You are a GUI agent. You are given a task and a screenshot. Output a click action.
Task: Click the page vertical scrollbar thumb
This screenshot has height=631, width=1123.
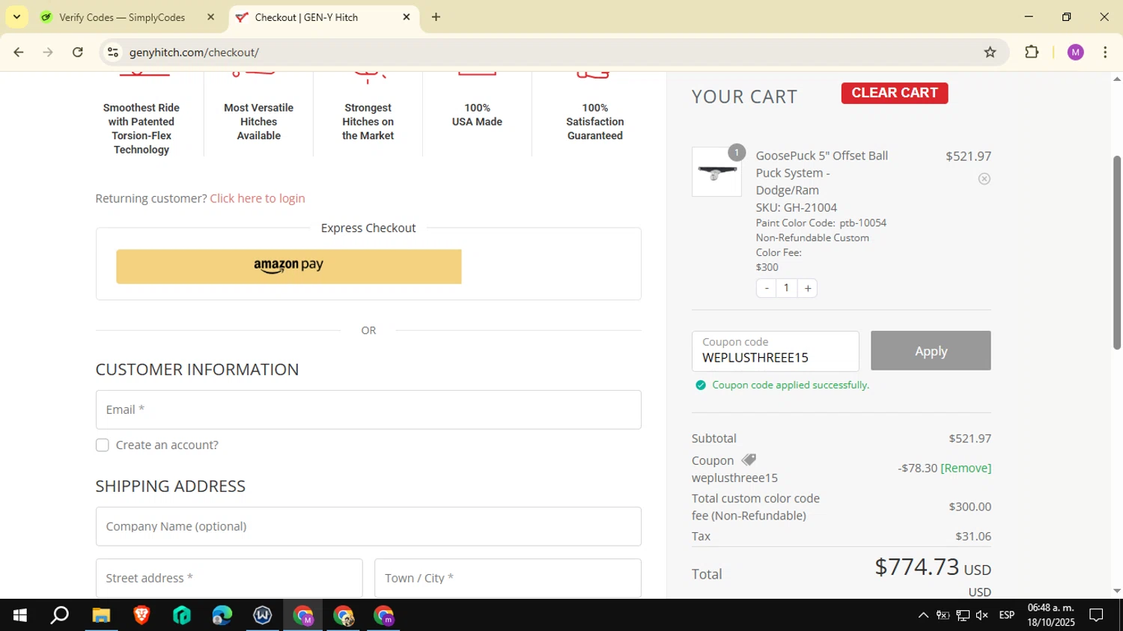coord(1117,252)
